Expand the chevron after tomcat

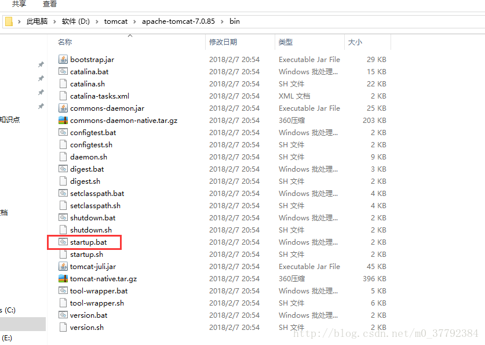point(134,21)
